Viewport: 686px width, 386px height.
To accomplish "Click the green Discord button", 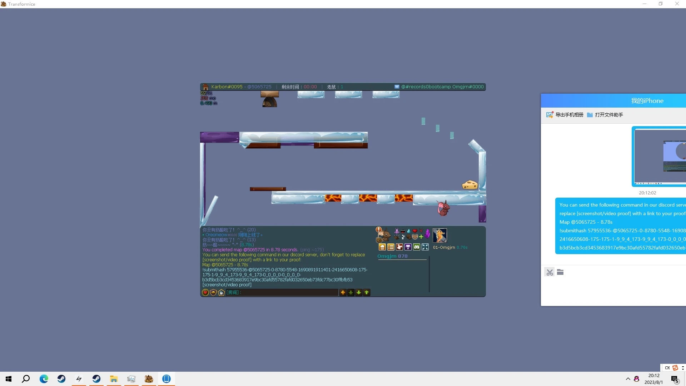I will pyautogui.click(x=417, y=247).
